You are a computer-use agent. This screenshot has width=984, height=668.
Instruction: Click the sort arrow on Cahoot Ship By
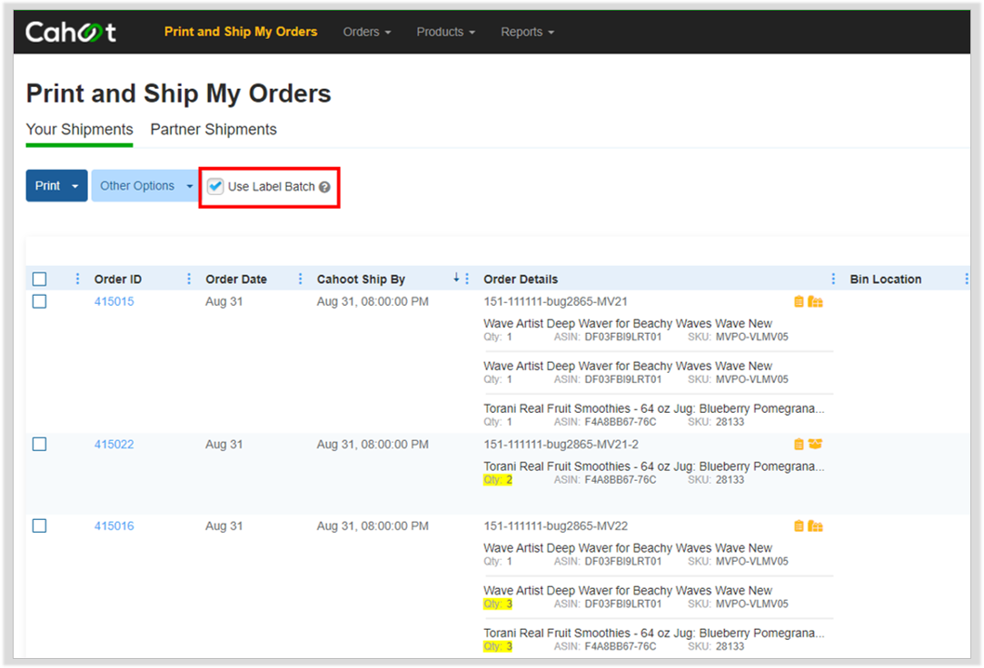click(x=456, y=278)
